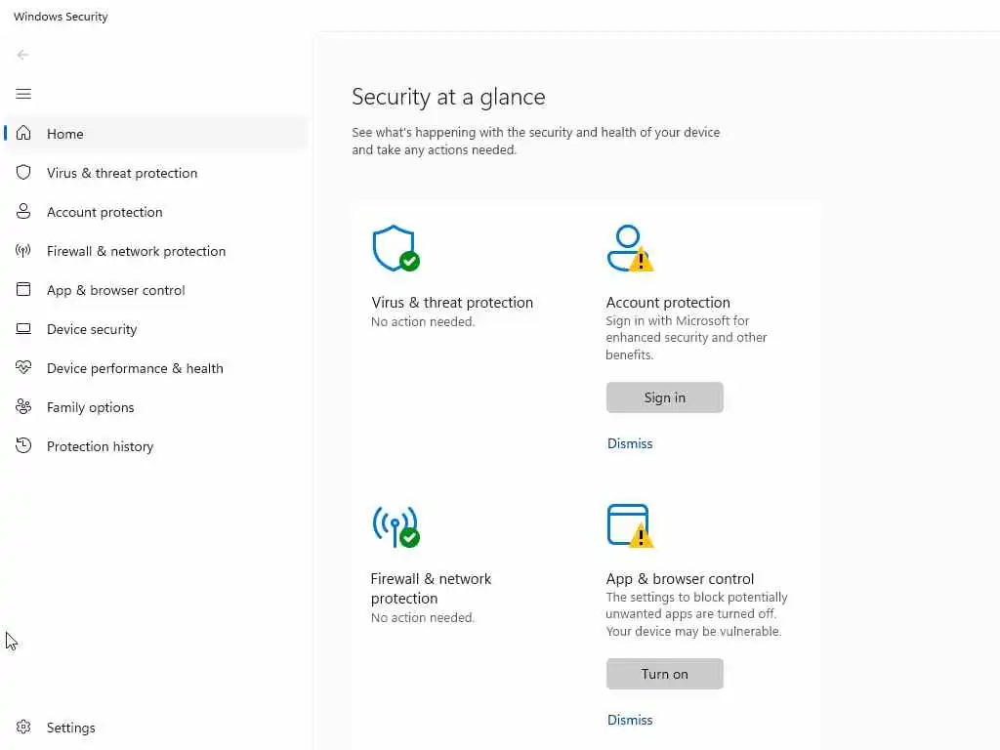The height and width of the screenshot is (750, 1000).
Task: Click the family people icon next to Family options
Action: pyautogui.click(x=23, y=406)
